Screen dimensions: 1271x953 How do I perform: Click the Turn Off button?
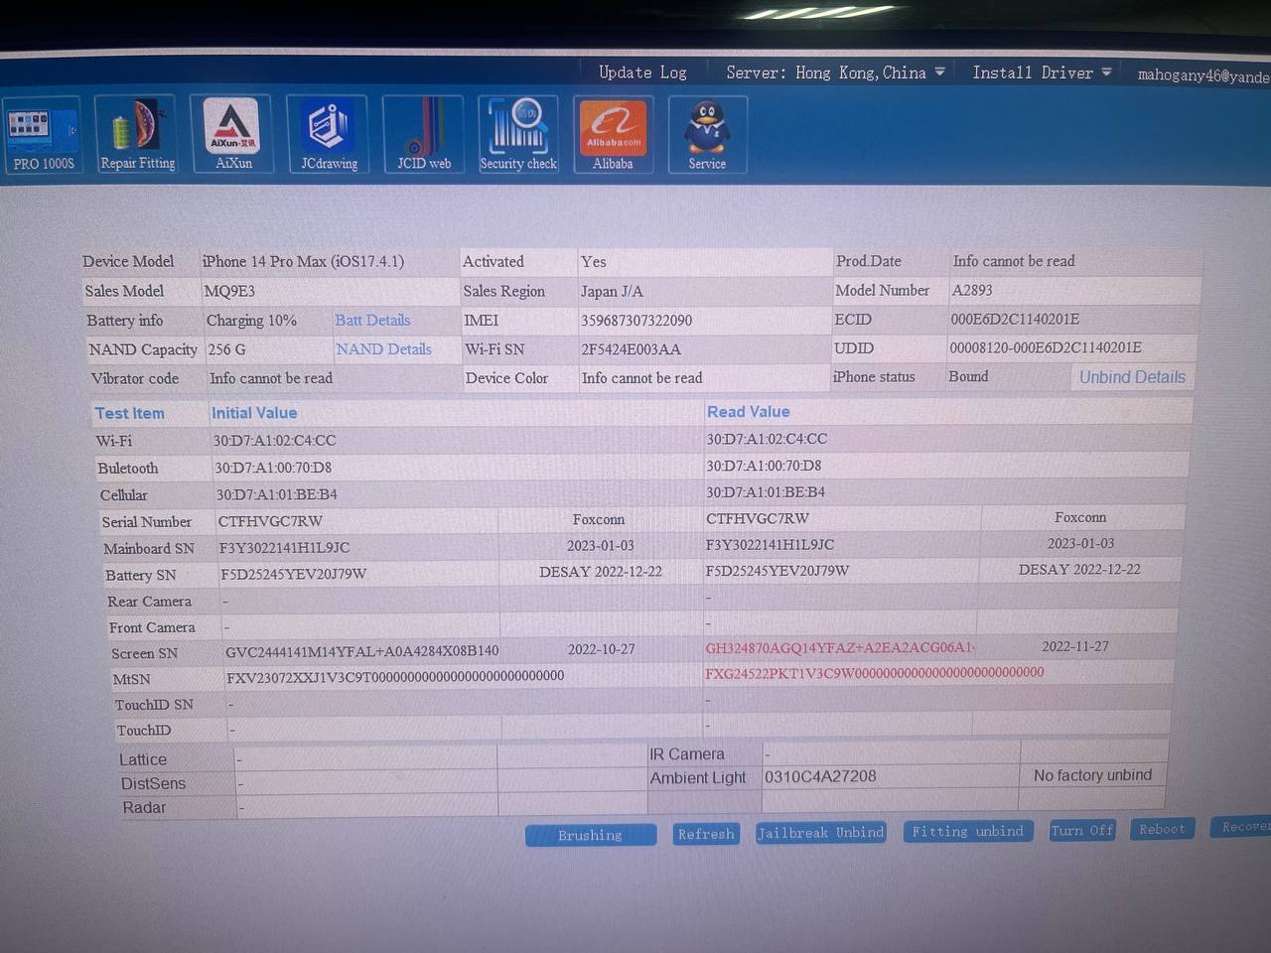tap(1082, 830)
